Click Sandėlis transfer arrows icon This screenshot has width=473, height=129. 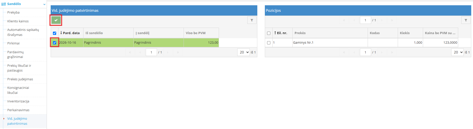point(4,4)
